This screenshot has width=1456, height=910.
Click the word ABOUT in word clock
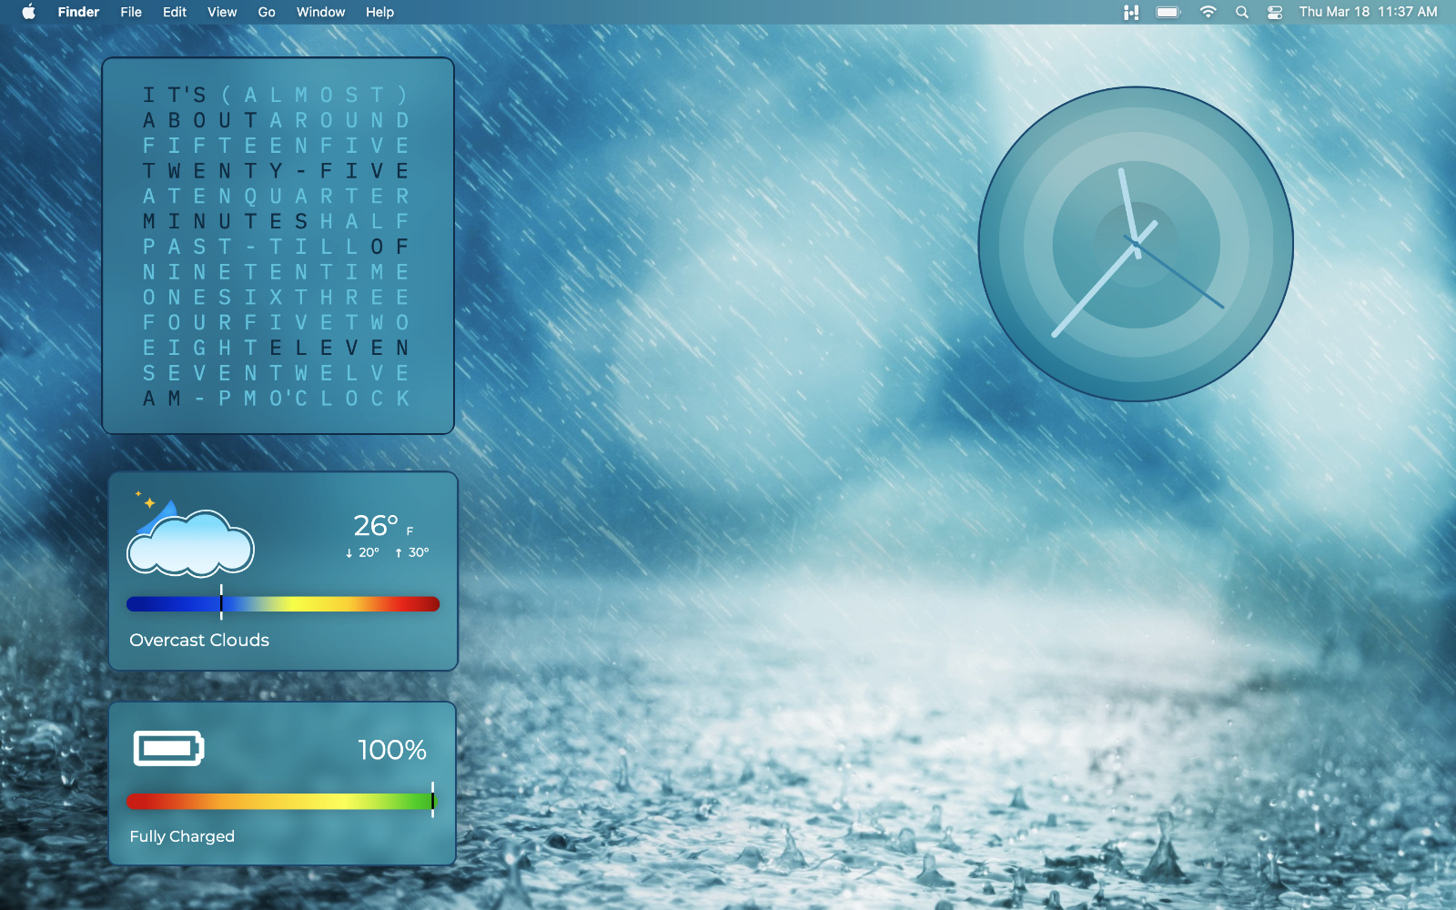(x=200, y=120)
